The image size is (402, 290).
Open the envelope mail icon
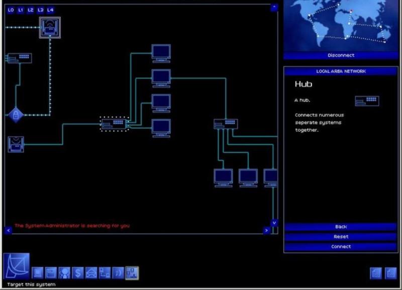91,273
